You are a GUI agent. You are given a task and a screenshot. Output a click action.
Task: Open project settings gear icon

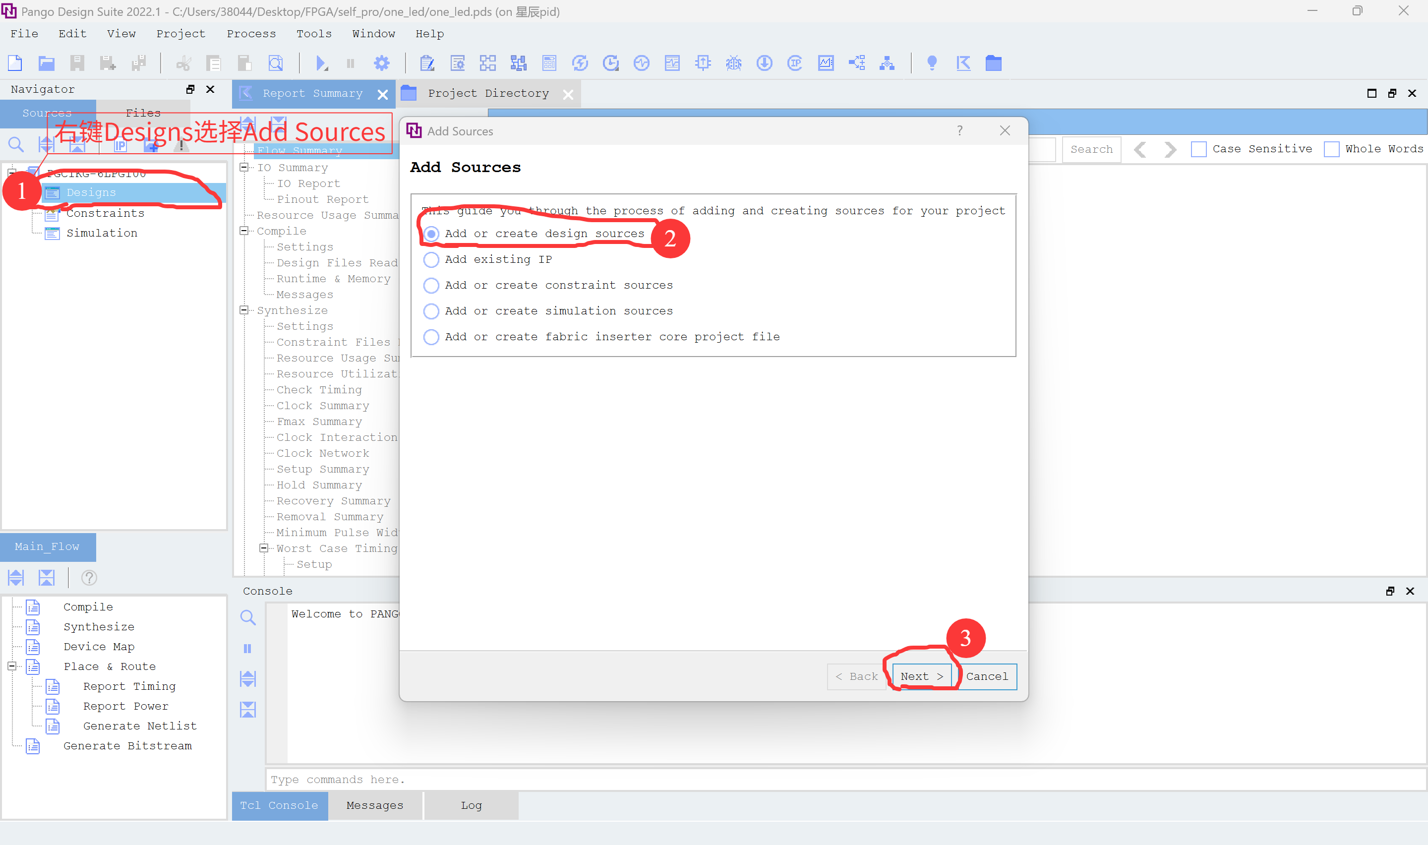click(x=381, y=63)
